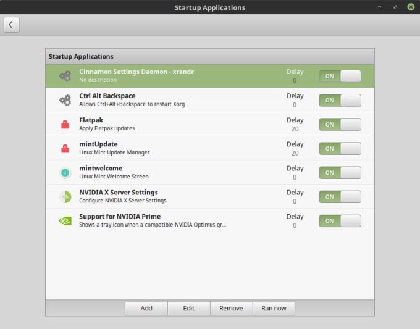This screenshot has height=329, width=420.
Task: Click the Edit button
Action: pyautogui.click(x=189, y=309)
